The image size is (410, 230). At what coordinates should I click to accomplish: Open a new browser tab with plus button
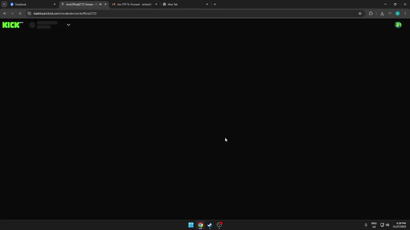(215, 4)
